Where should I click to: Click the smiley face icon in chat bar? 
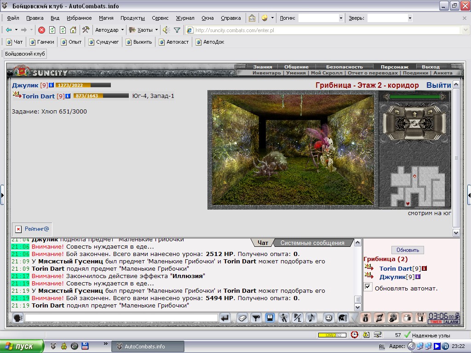coord(328,318)
